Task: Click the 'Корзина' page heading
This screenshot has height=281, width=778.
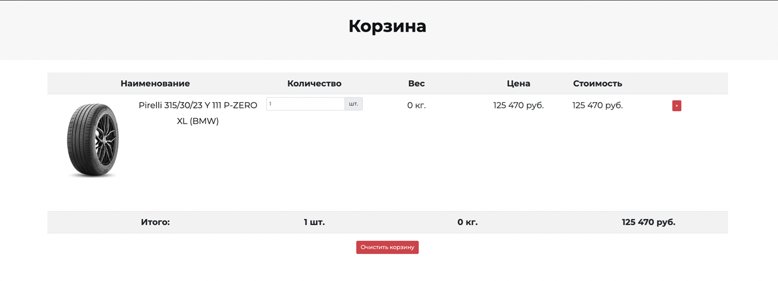Action: pos(387,26)
